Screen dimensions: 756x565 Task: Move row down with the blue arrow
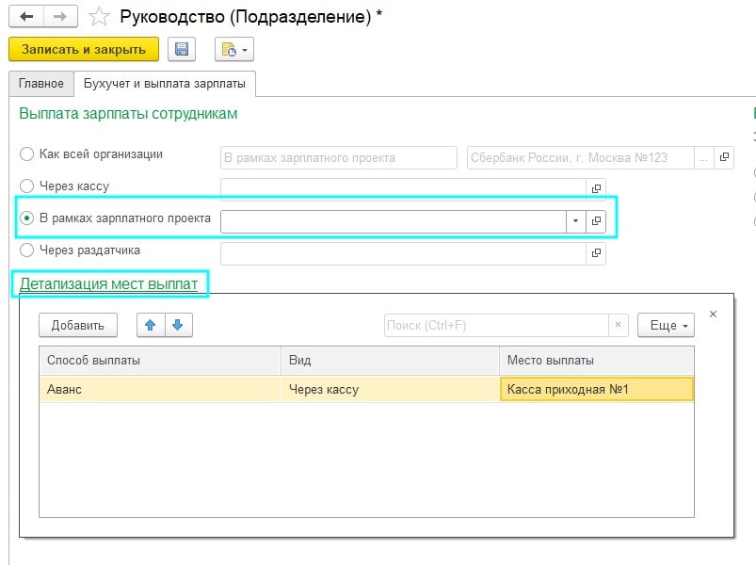(179, 325)
